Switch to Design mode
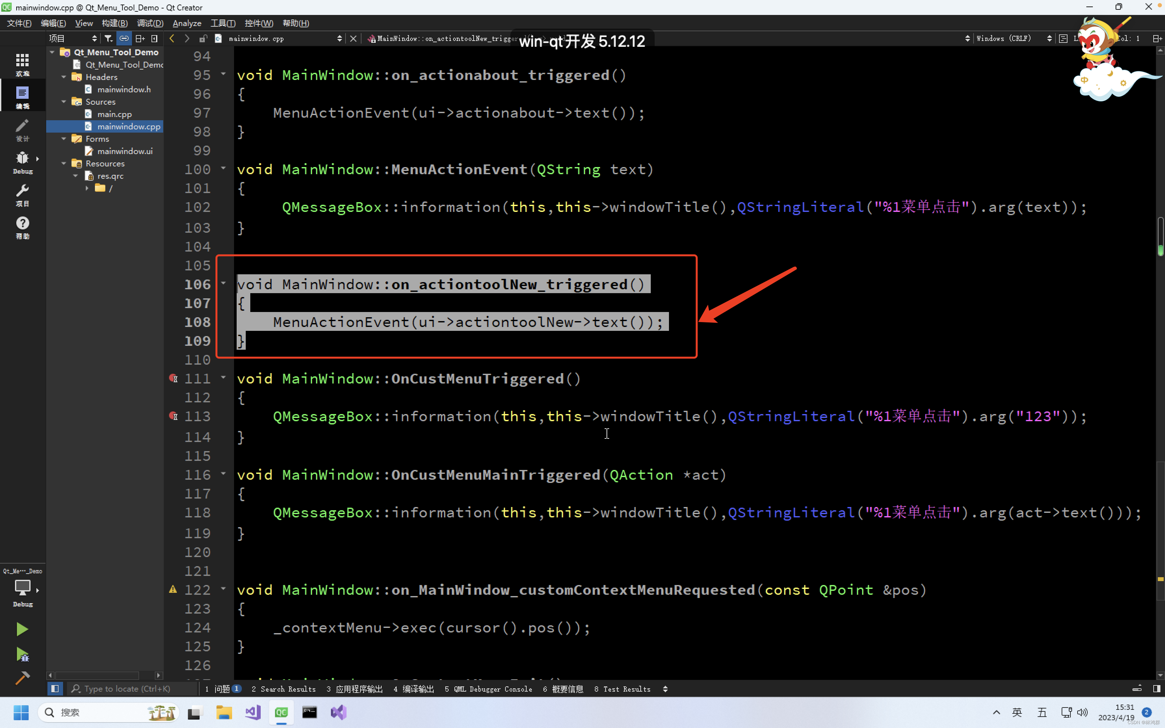This screenshot has width=1165, height=728. (22, 129)
